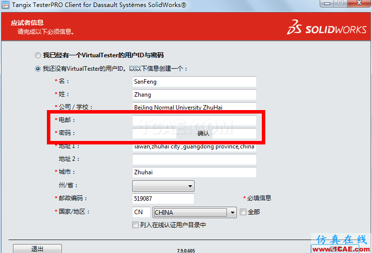
Task: Click the password (密码) input field
Action: tap(155, 133)
